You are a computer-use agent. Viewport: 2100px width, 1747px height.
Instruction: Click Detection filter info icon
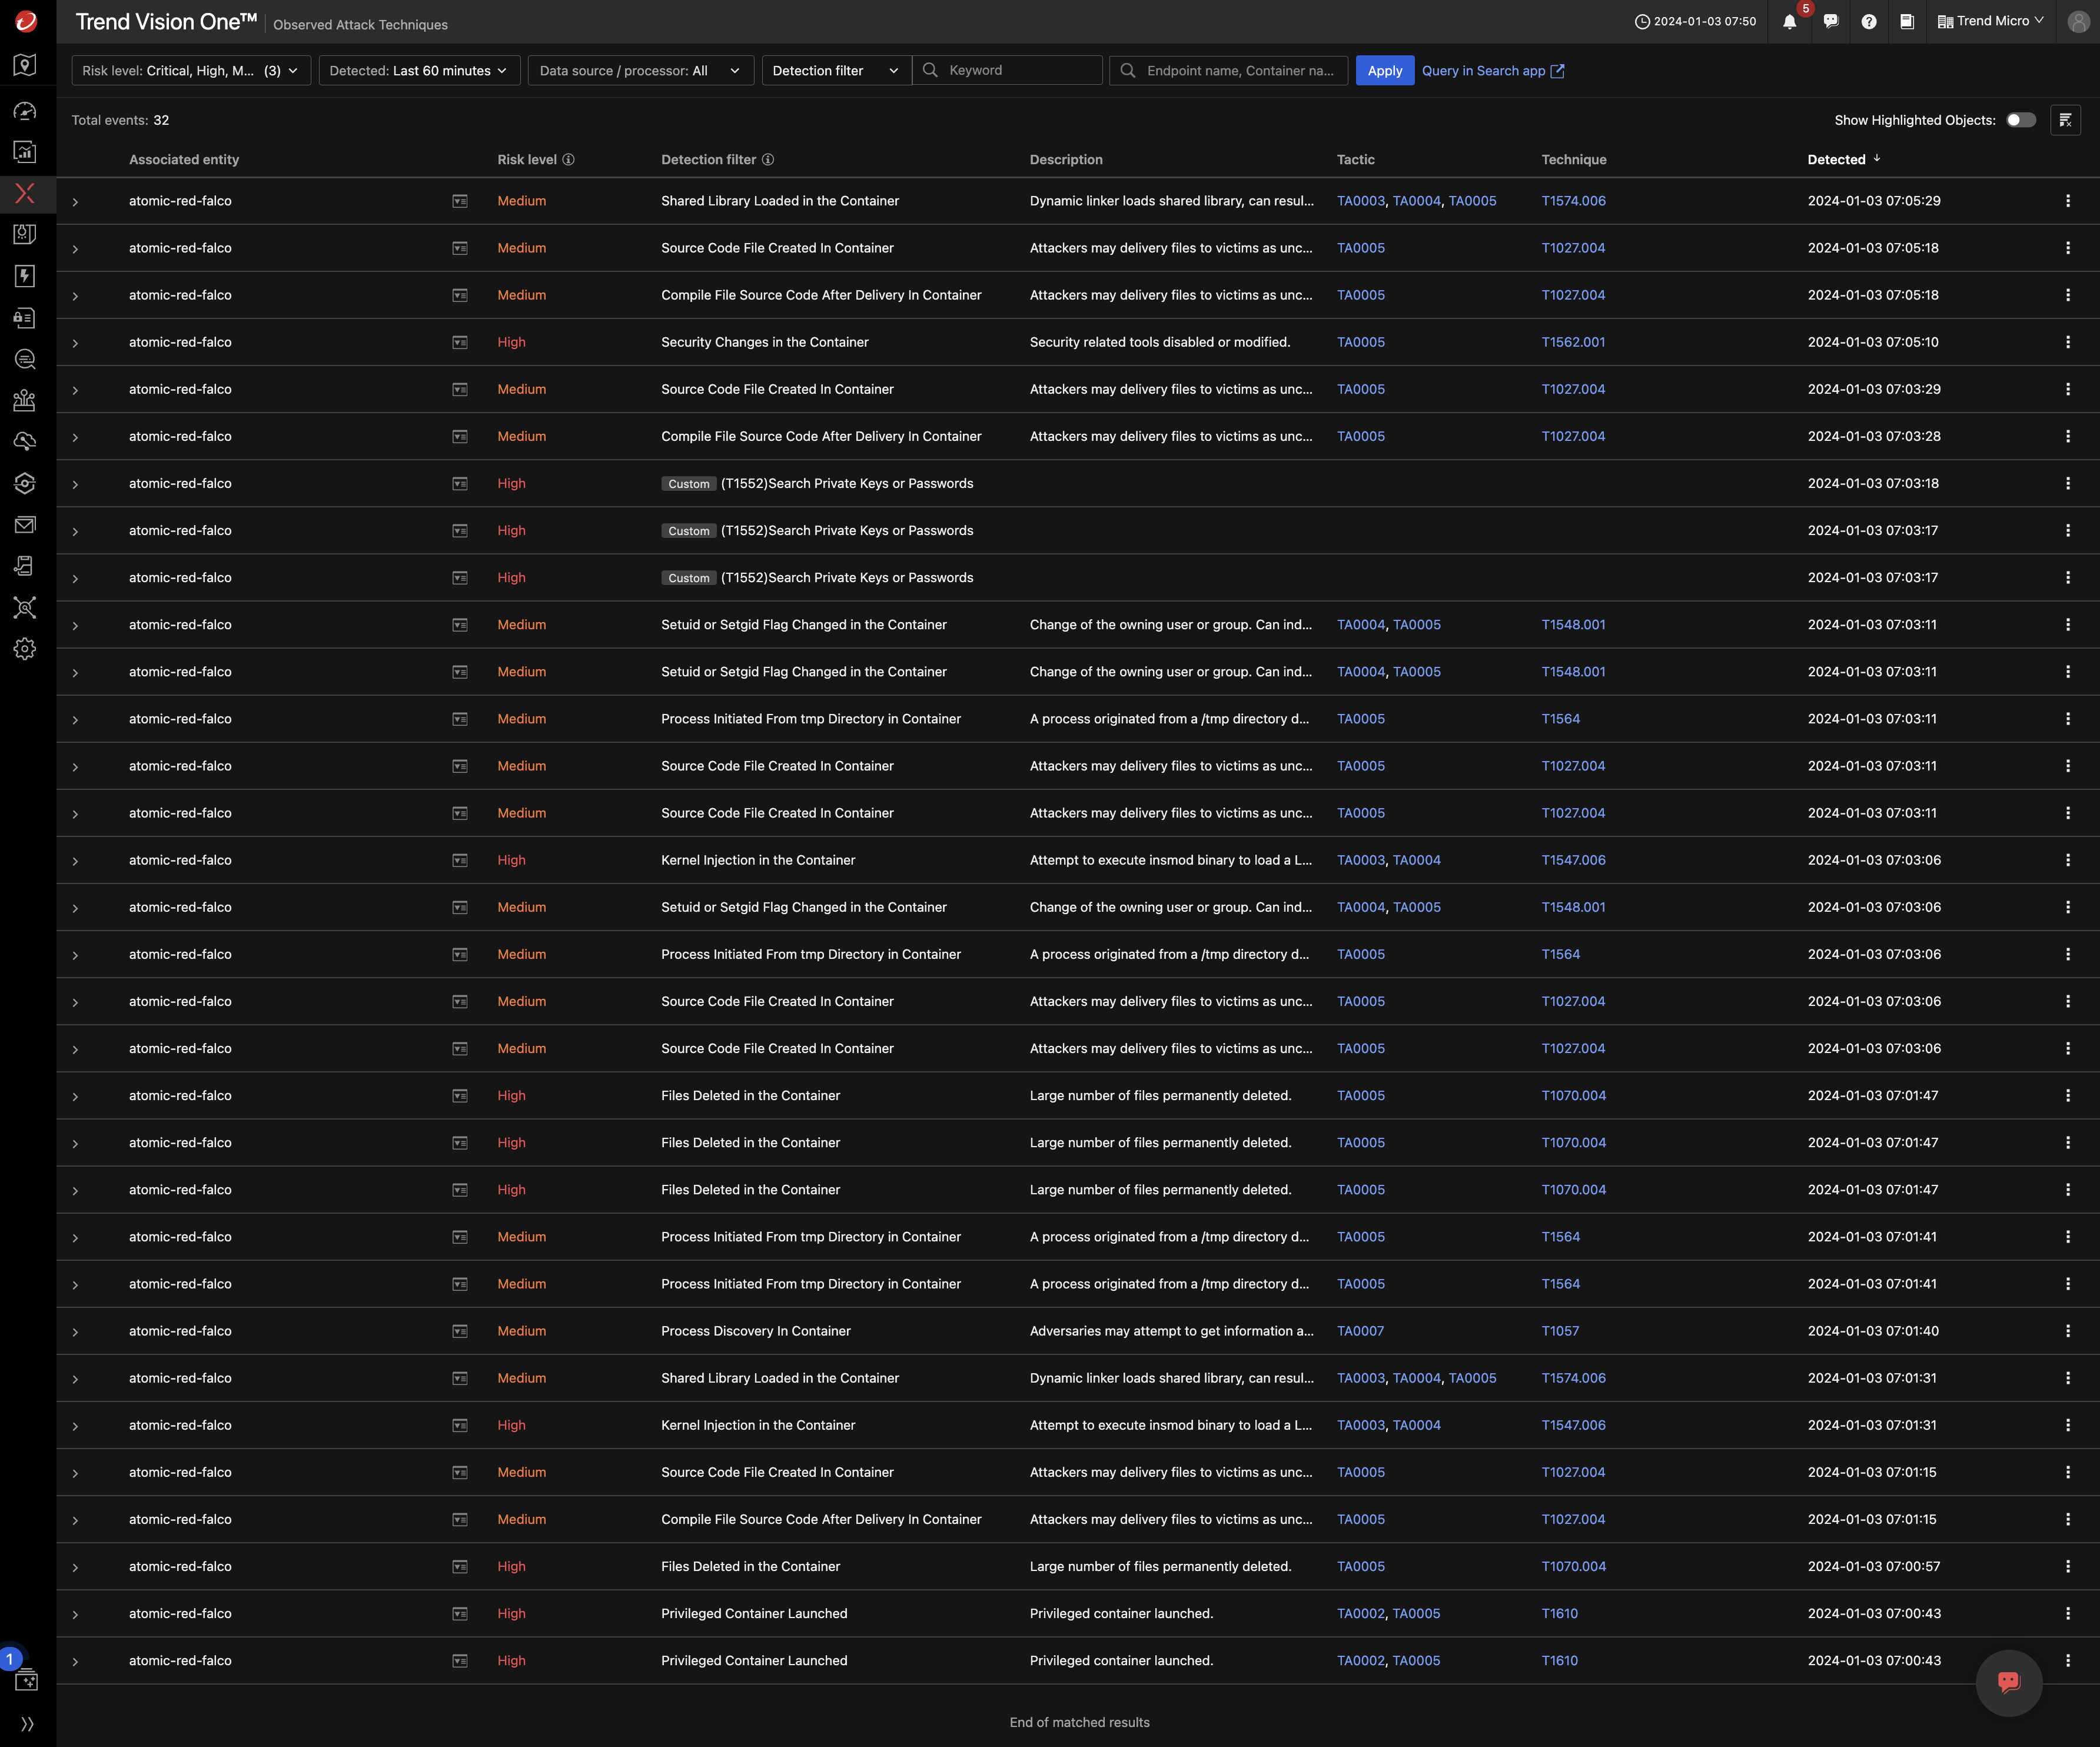tap(768, 160)
